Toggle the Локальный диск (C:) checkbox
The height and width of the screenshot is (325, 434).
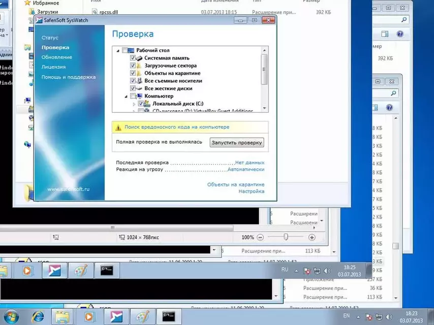(x=141, y=104)
